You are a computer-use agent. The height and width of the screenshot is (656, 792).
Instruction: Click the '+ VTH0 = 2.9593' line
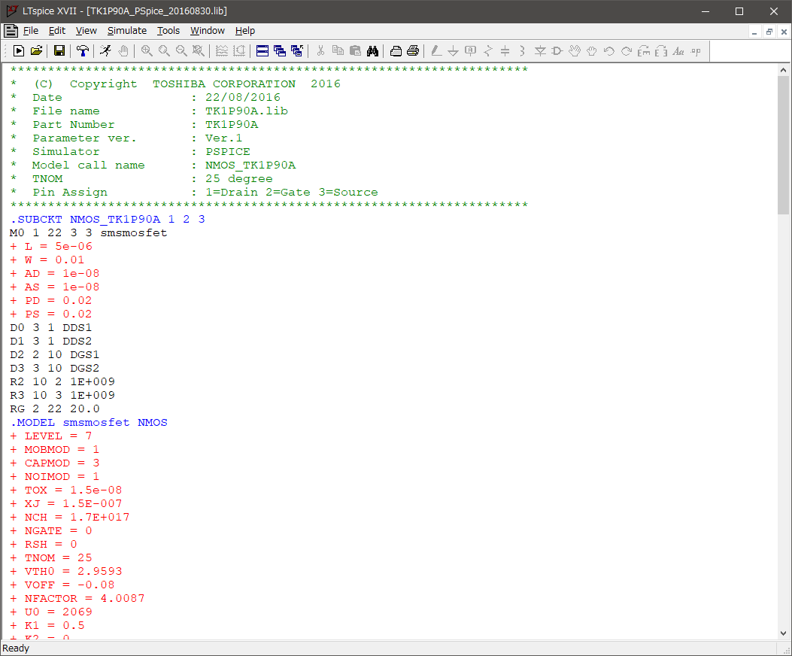tap(66, 572)
